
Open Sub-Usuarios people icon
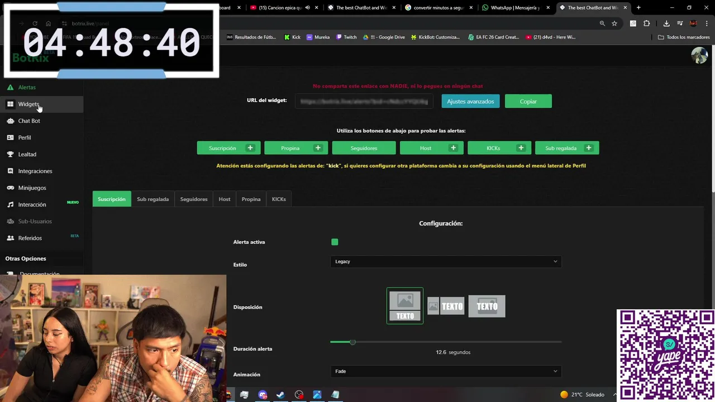point(10,221)
